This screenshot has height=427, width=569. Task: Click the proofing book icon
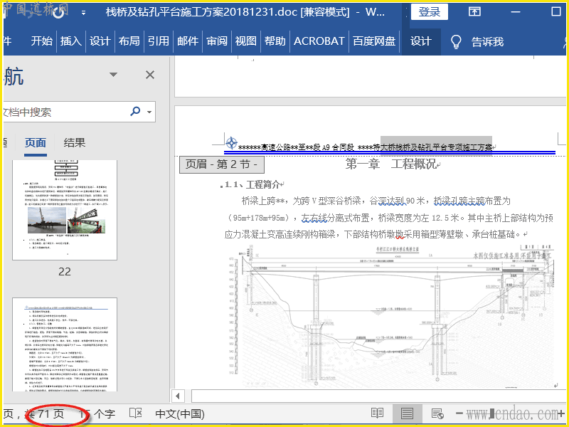[135, 413]
